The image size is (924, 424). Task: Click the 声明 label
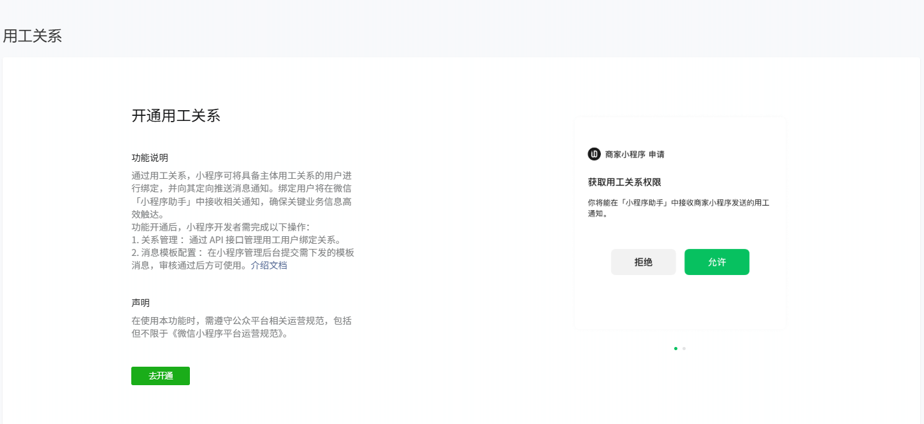pos(141,303)
